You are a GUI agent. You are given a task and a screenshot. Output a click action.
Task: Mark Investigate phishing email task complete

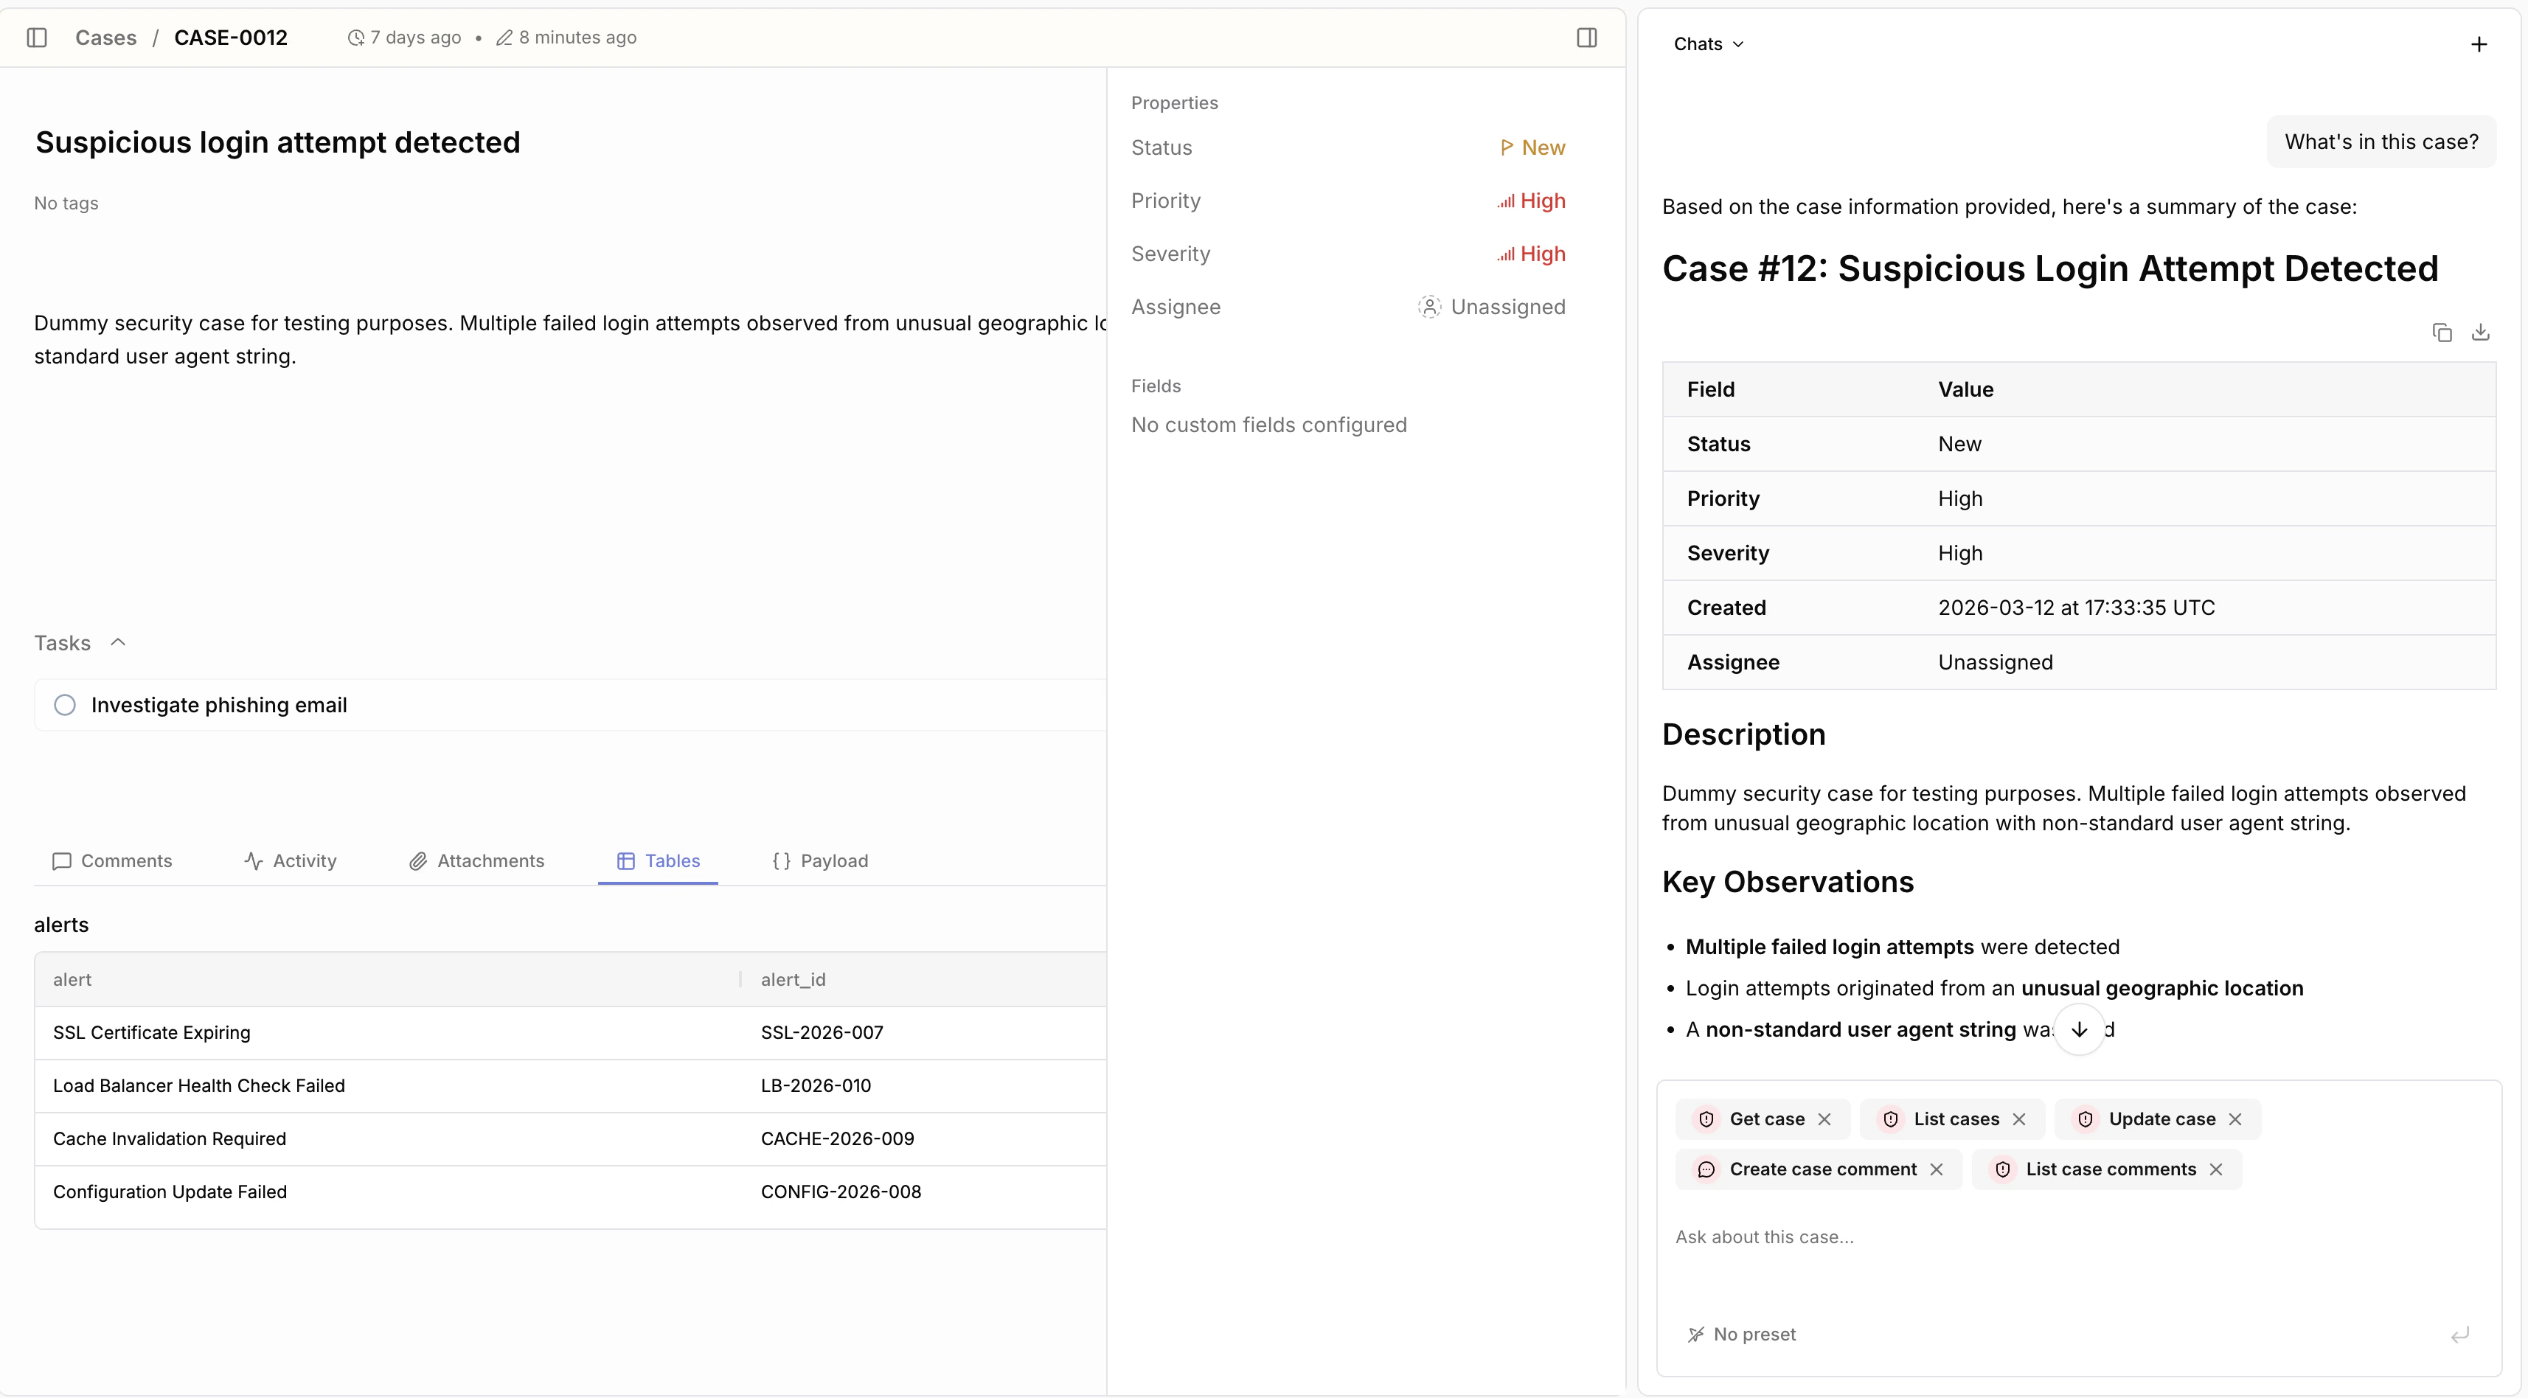(x=65, y=706)
